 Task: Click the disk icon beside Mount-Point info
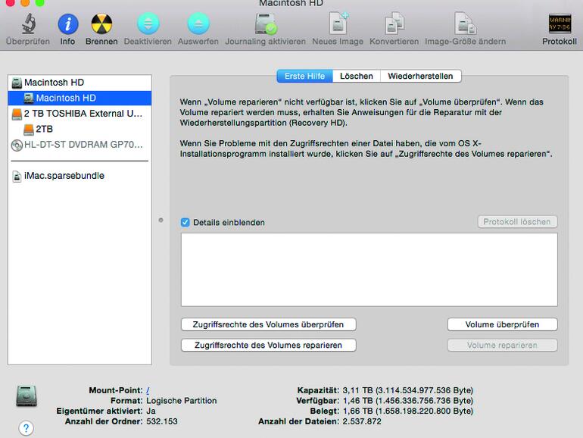click(26, 396)
